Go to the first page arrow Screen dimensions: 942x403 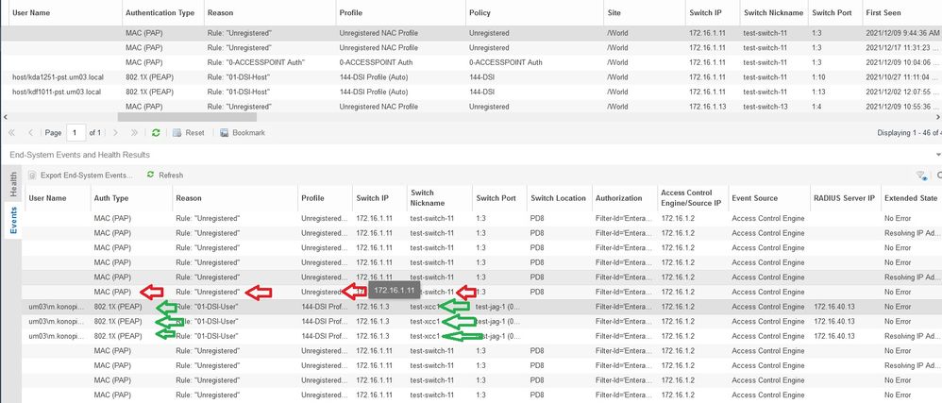click(13, 133)
